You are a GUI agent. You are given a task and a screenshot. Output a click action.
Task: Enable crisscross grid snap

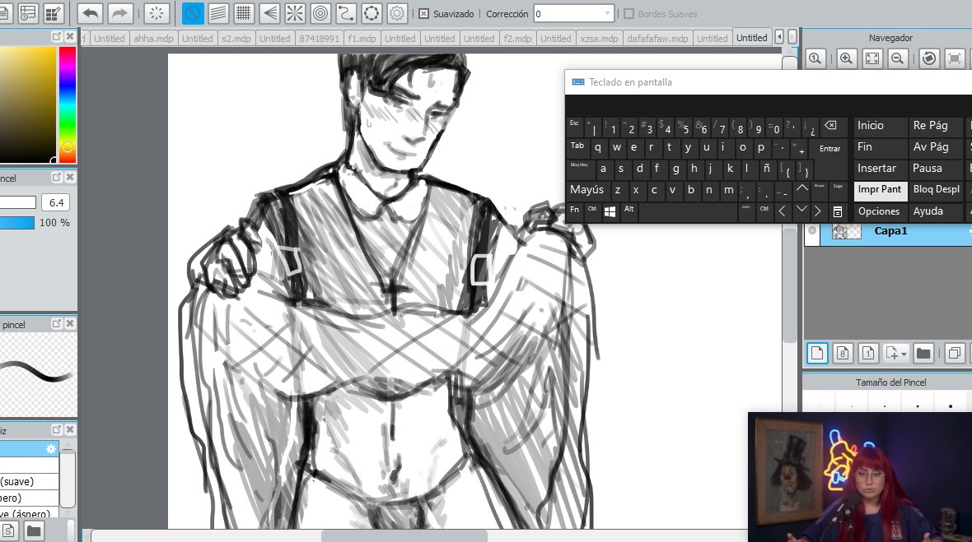[x=244, y=13]
